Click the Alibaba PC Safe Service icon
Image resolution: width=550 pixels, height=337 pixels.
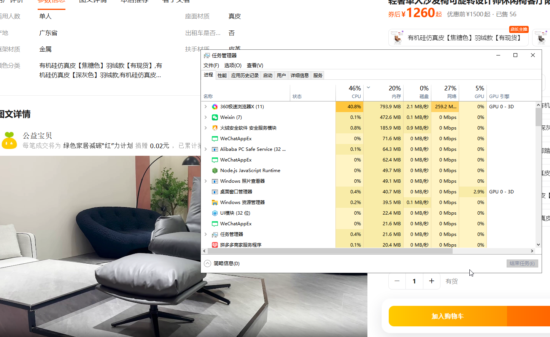[215, 149]
